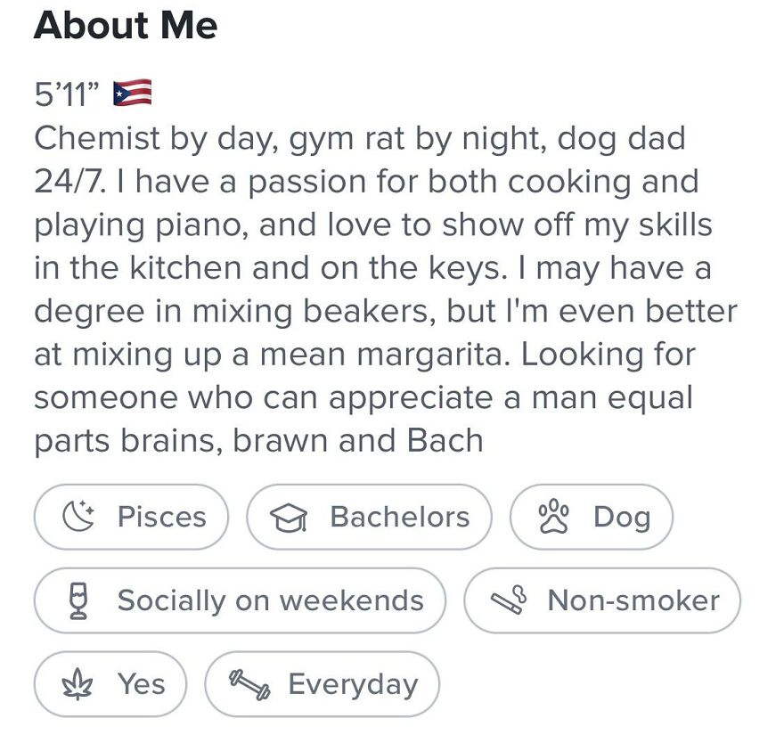
Task: Tap the Puerto Rico flag emoji near the height
Action: pyautogui.click(x=130, y=92)
